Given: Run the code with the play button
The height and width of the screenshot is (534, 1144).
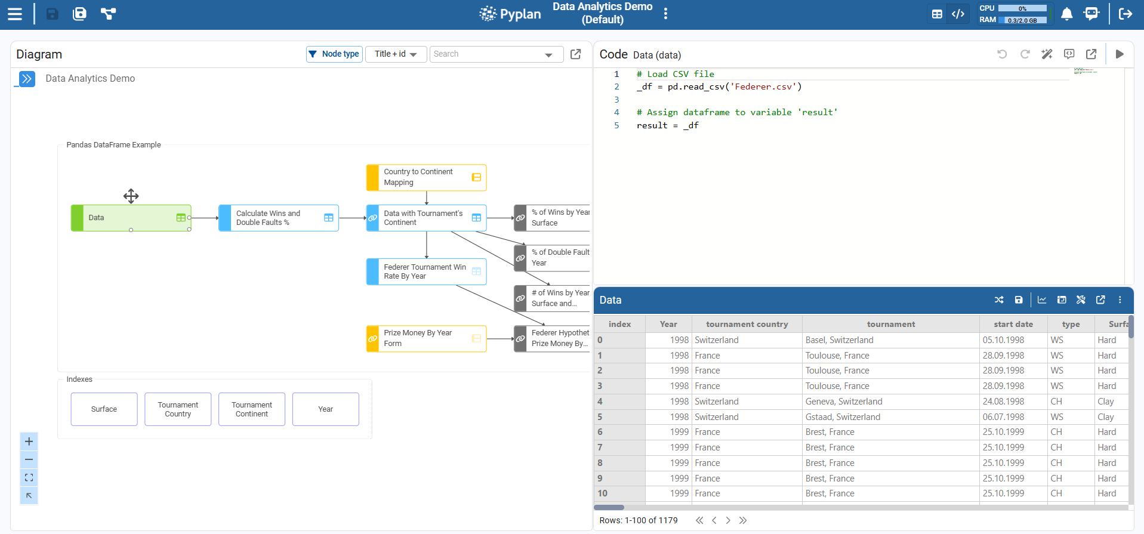Looking at the screenshot, I should point(1120,54).
